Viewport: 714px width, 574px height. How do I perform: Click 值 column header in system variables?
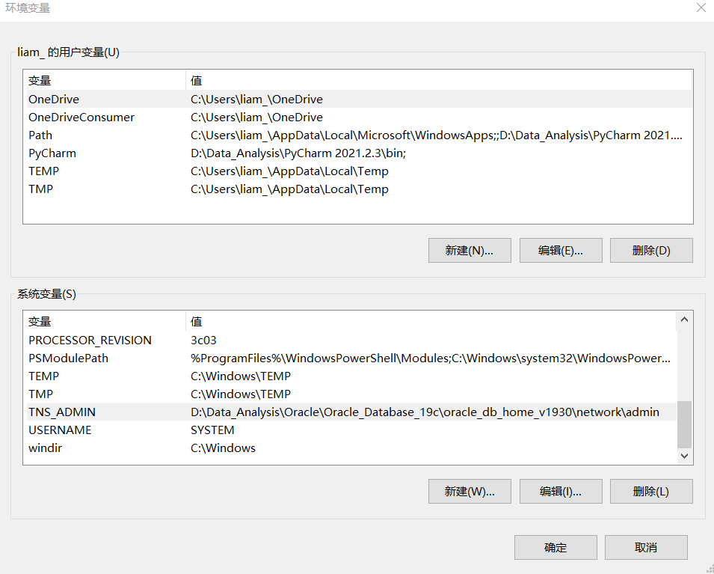[x=431, y=321]
